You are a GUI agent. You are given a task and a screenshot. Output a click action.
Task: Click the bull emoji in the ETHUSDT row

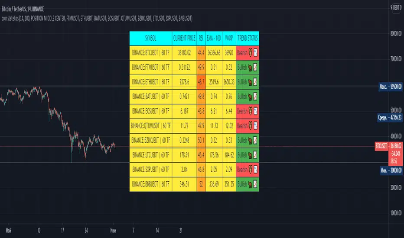coord(250,82)
